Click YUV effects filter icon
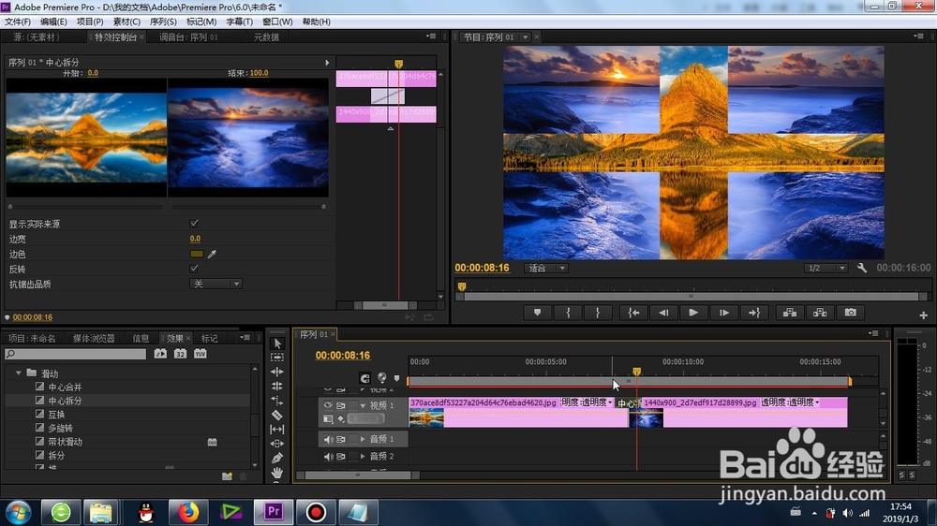The width and height of the screenshot is (937, 526). (200, 354)
